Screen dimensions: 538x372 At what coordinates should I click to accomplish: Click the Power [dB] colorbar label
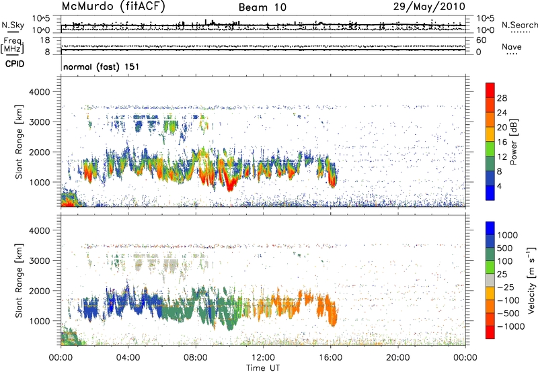pos(513,142)
